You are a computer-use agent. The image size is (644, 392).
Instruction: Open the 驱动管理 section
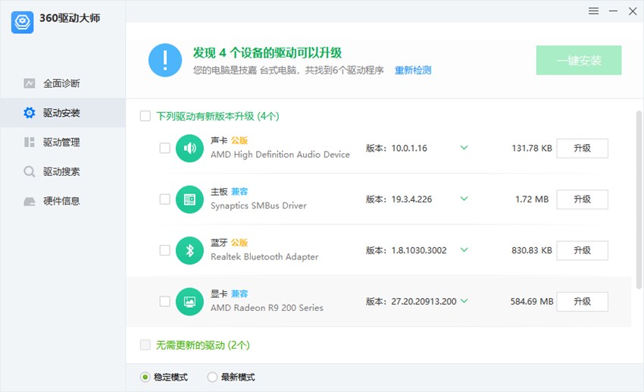tap(63, 143)
